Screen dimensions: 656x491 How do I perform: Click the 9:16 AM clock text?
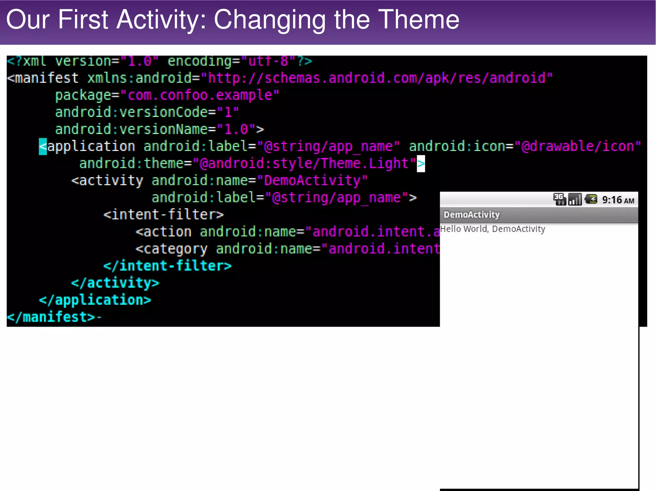(x=618, y=200)
